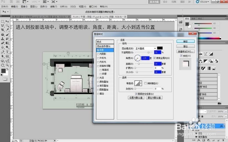This screenshot has height=142, width=228.
Task: Select the Rectangle shape tool
Action: click(7, 56)
